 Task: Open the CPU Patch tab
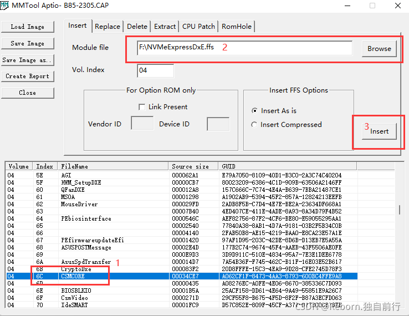[198, 27]
